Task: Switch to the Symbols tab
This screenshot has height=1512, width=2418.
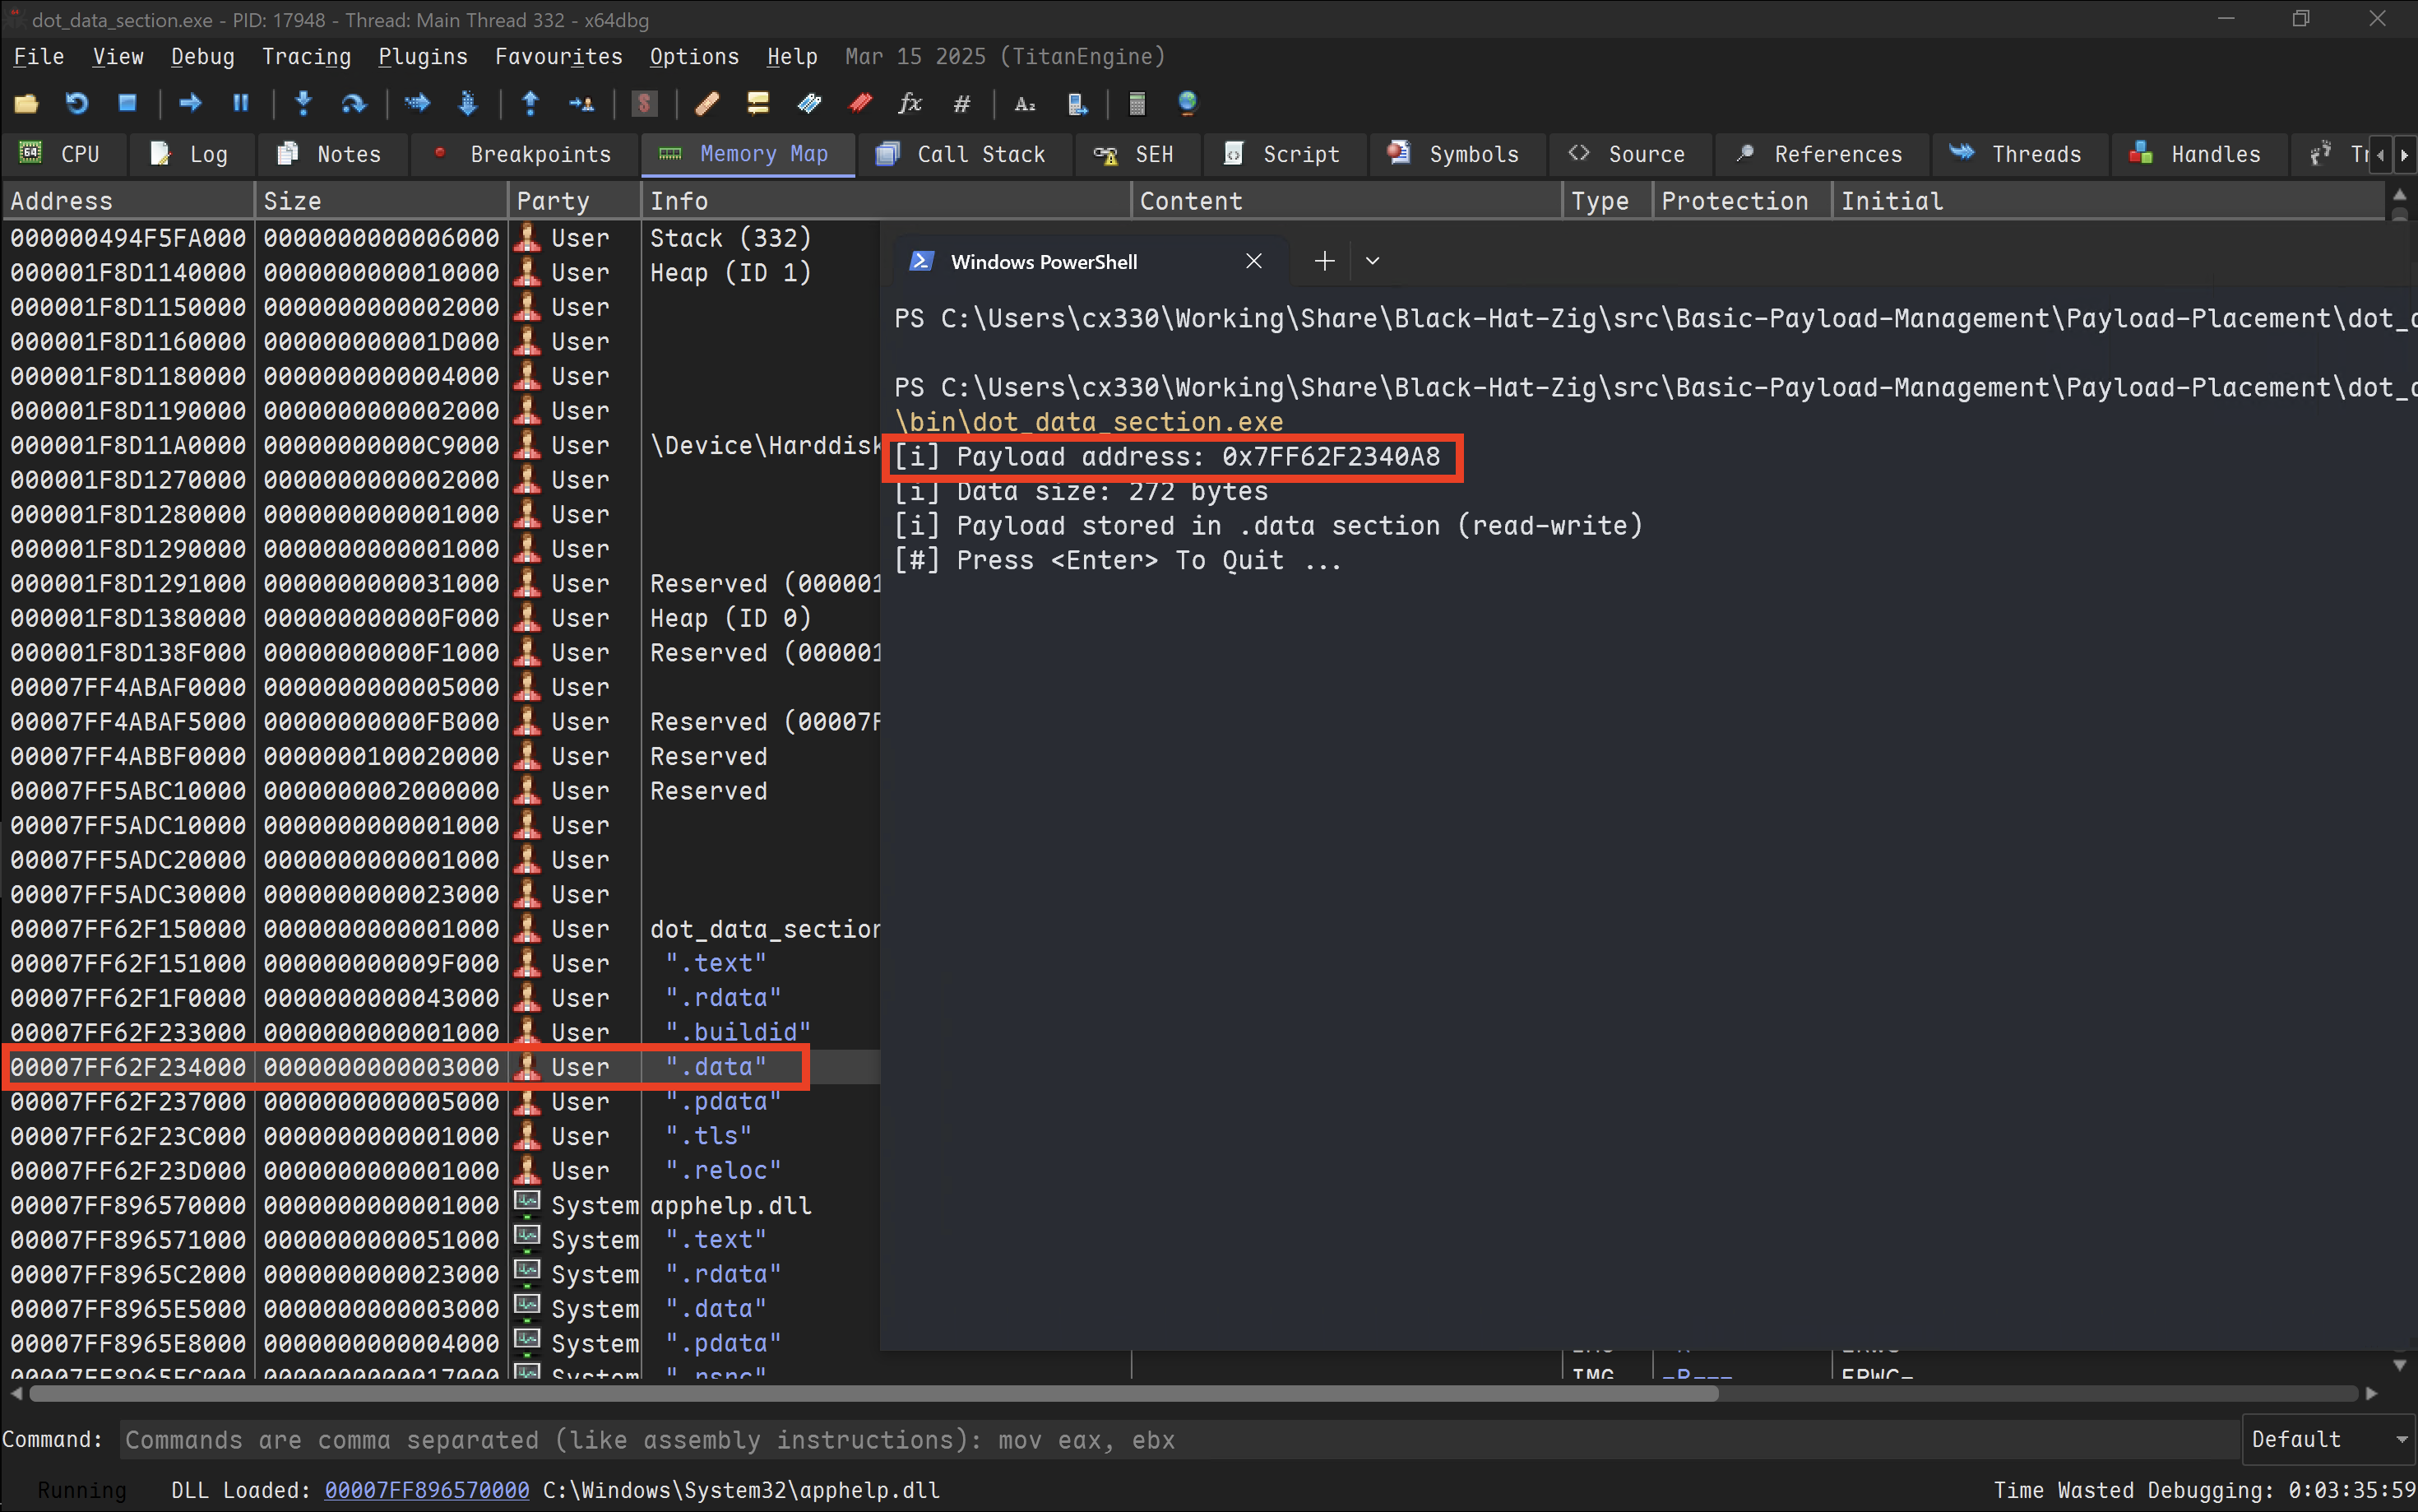Action: (x=1456, y=154)
